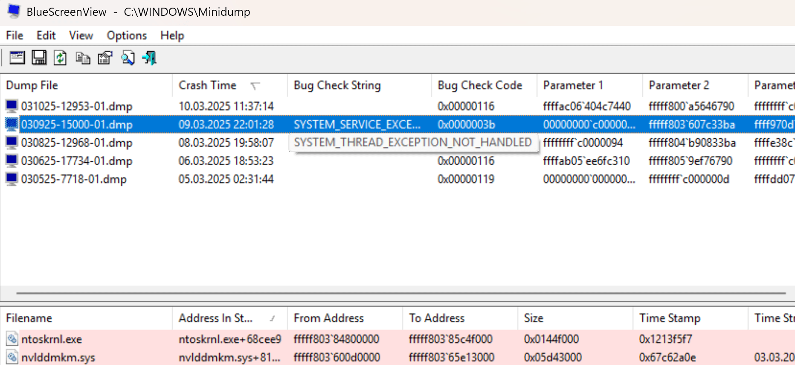
Task: Sort by Parameter 1 column header
Action: pyautogui.click(x=590, y=85)
